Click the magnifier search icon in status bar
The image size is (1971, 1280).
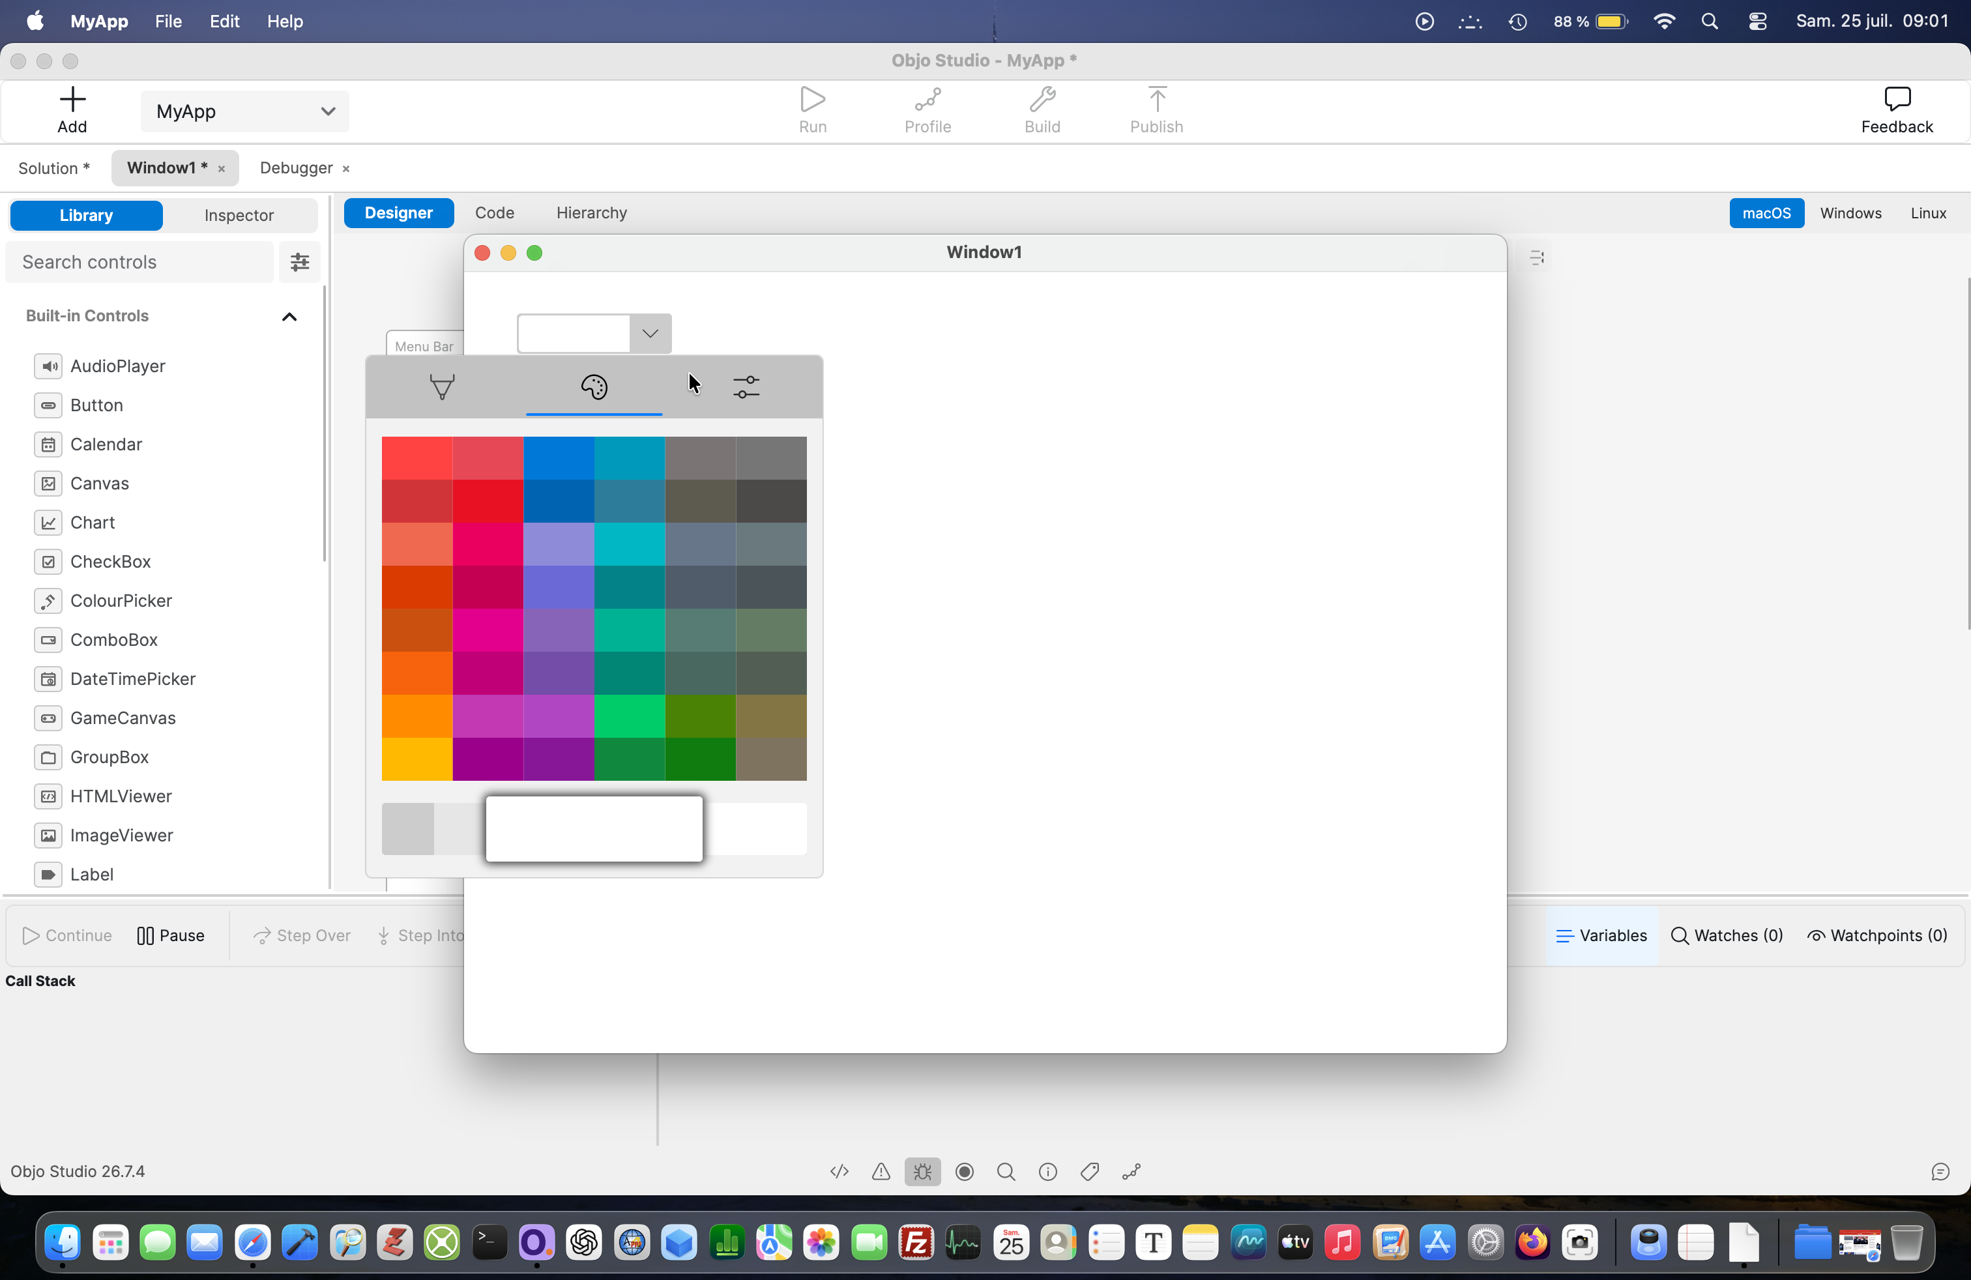pyautogui.click(x=1005, y=1172)
